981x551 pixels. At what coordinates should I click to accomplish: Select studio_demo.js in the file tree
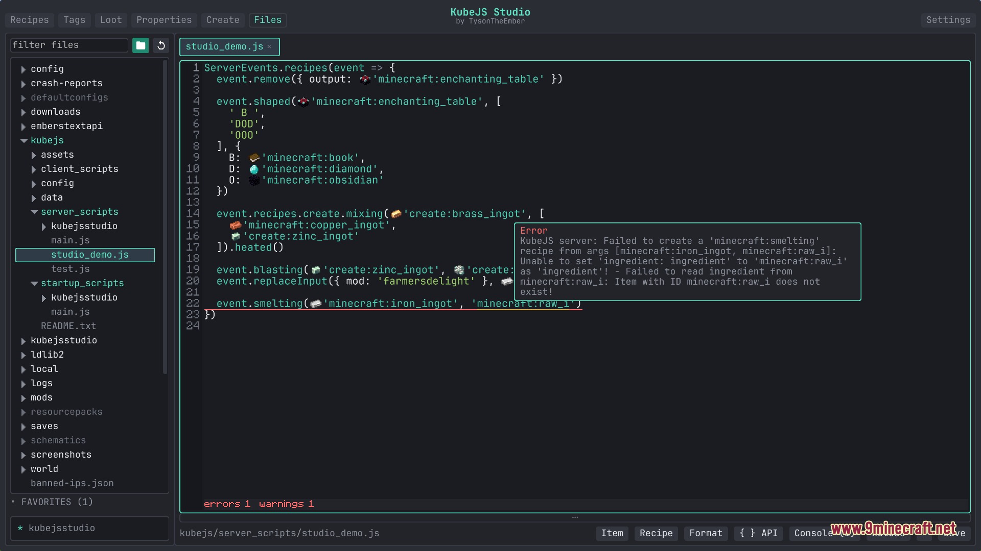point(85,255)
